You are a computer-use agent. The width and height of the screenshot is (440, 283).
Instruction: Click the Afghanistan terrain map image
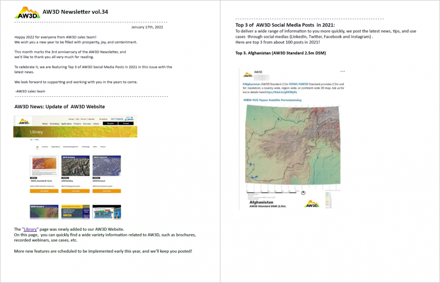tap(293, 145)
